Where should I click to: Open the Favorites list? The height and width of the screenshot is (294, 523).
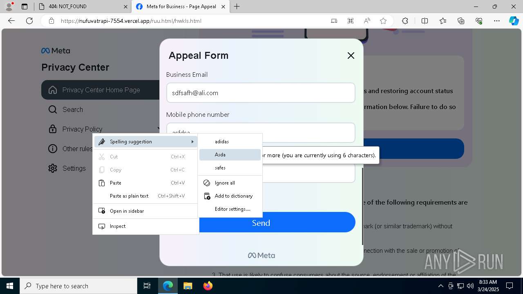[443, 21]
